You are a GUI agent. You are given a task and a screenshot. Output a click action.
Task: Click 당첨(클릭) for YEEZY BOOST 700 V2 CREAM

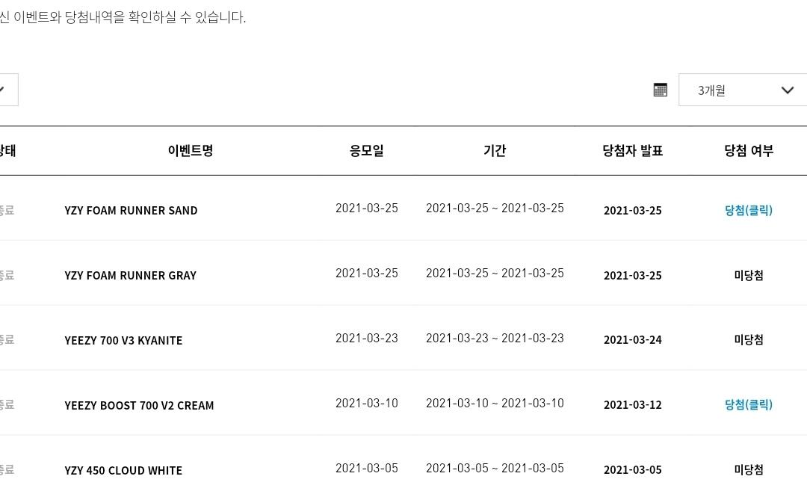click(748, 404)
